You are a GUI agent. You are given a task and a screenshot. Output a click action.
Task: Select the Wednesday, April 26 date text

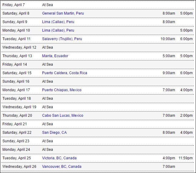pos(19,167)
